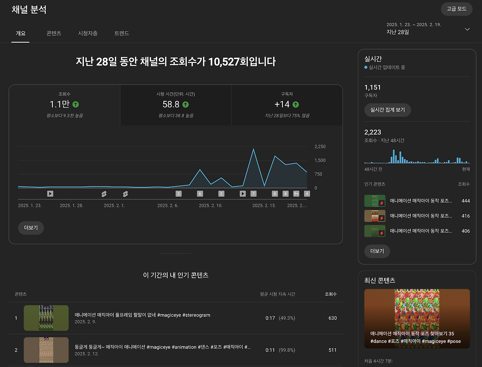Open the 시청자층 tab
The width and height of the screenshot is (482, 367).
87,33
